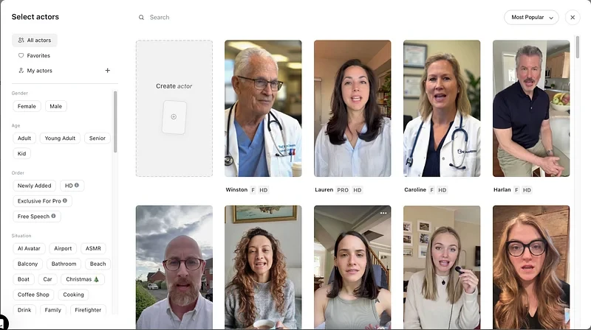Select the Harlan actor thumbnail
Viewport: 591px width, 330px height.
pyautogui.click(x=531, y=108)
